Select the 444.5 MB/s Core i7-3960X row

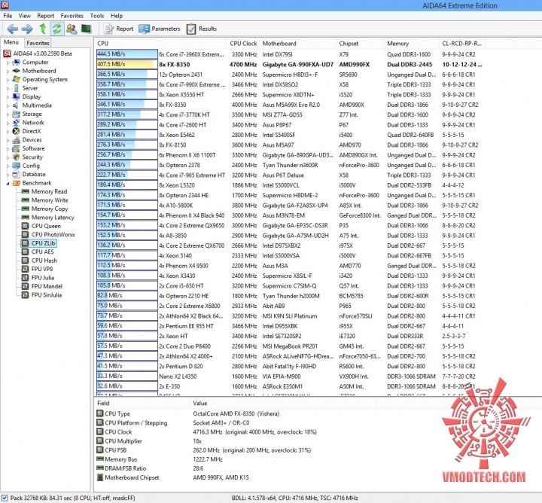(290, 54)
